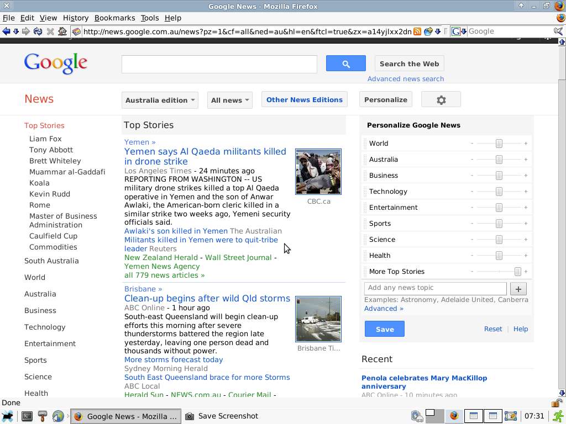Open the Tools menu
Image resolution: width=566 pixels, height=424 pixels.
click(x=150, y=18)
